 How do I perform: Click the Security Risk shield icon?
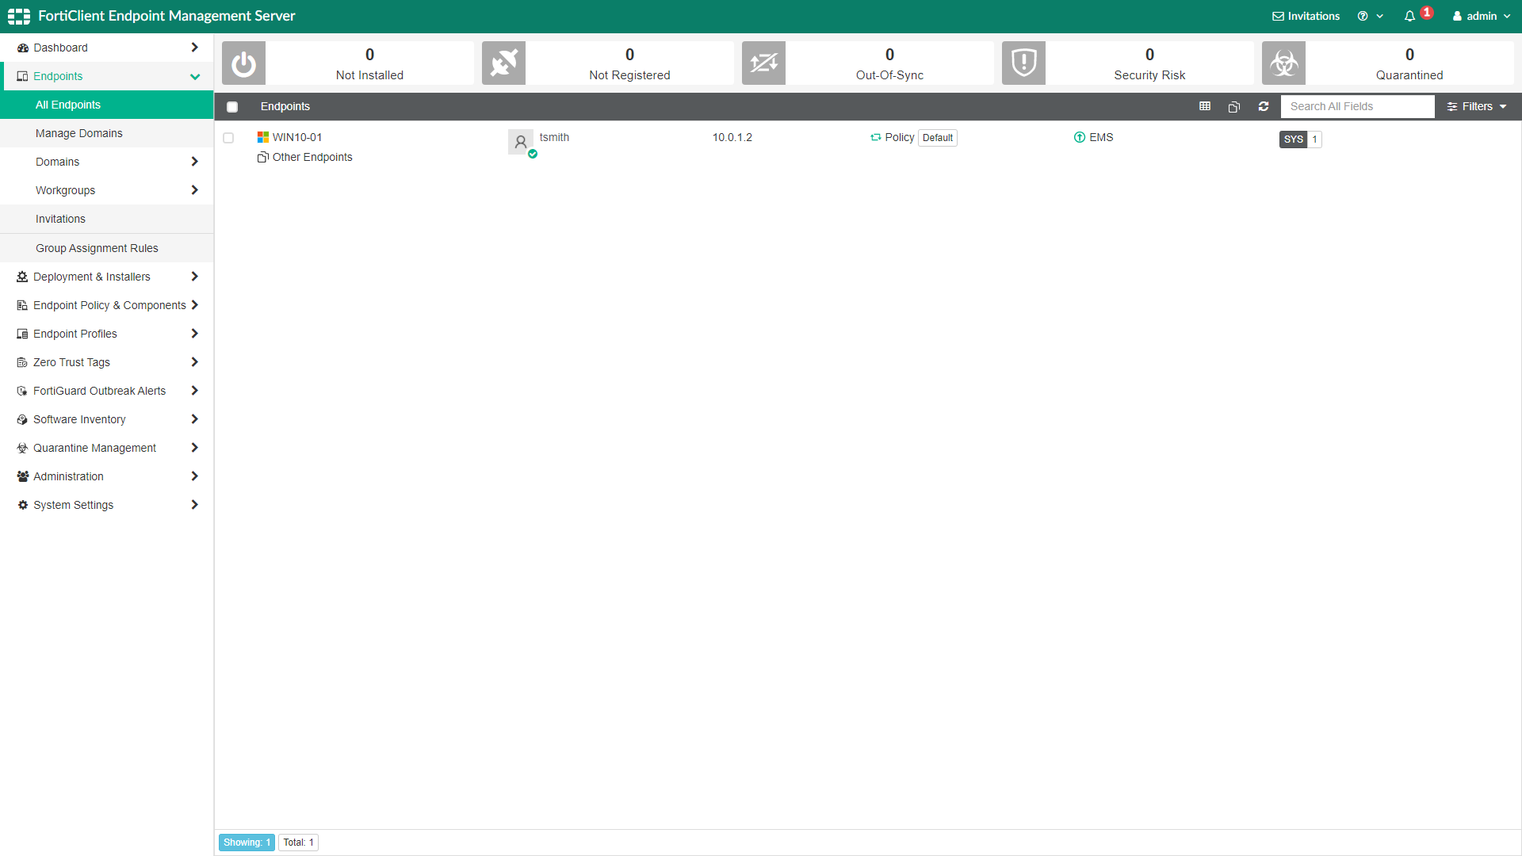click(1023, 63)
